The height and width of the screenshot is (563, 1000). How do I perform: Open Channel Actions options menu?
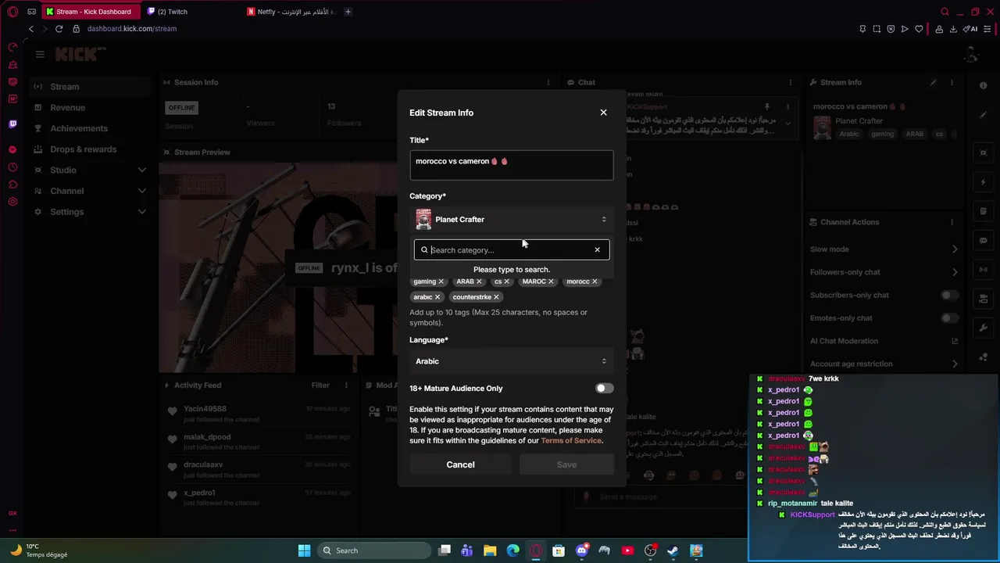[x=952, y=222]
